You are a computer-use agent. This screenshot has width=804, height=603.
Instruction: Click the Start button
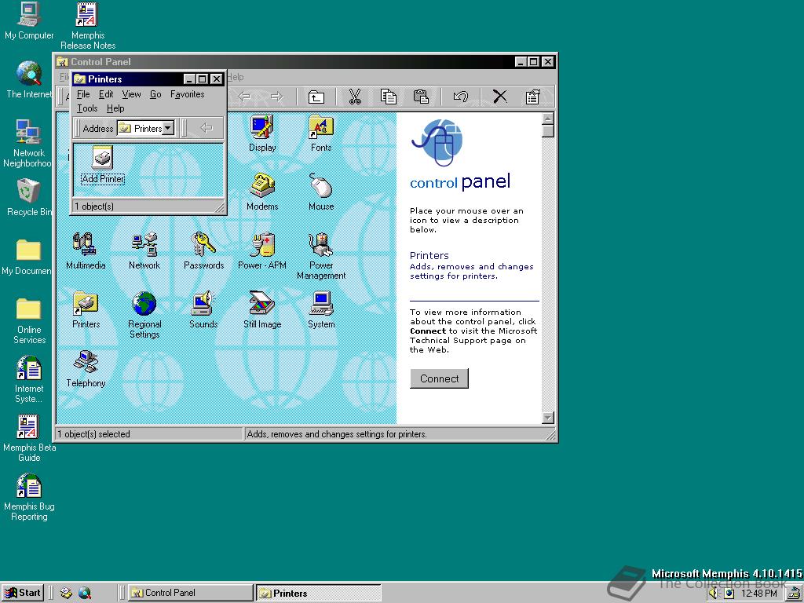(x=23, y=593)
